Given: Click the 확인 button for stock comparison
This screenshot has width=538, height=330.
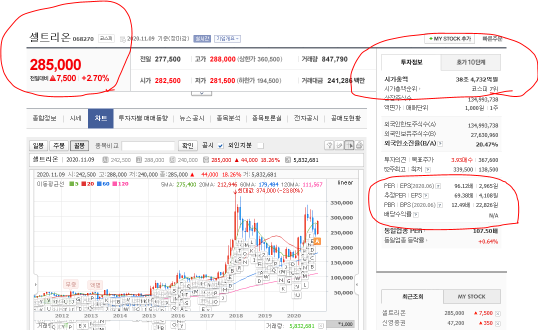Looking at the screenshot, I should [187, 146].
